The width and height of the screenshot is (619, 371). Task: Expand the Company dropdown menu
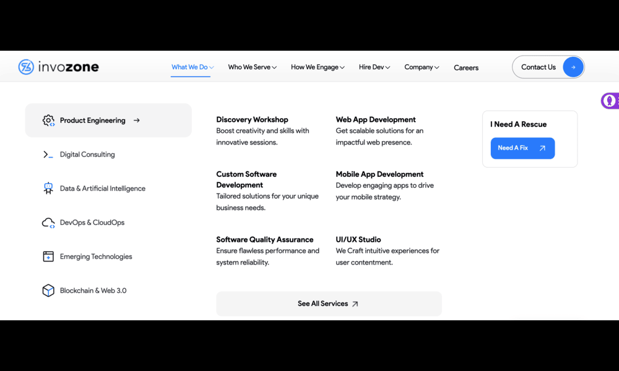point(422,67)
